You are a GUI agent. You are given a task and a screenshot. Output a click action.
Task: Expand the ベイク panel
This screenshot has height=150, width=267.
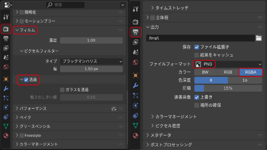pyautogui.click(x=17, y=117)
